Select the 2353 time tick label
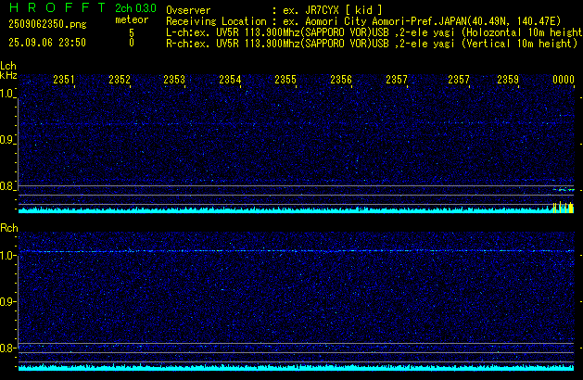 pos(174,80)
